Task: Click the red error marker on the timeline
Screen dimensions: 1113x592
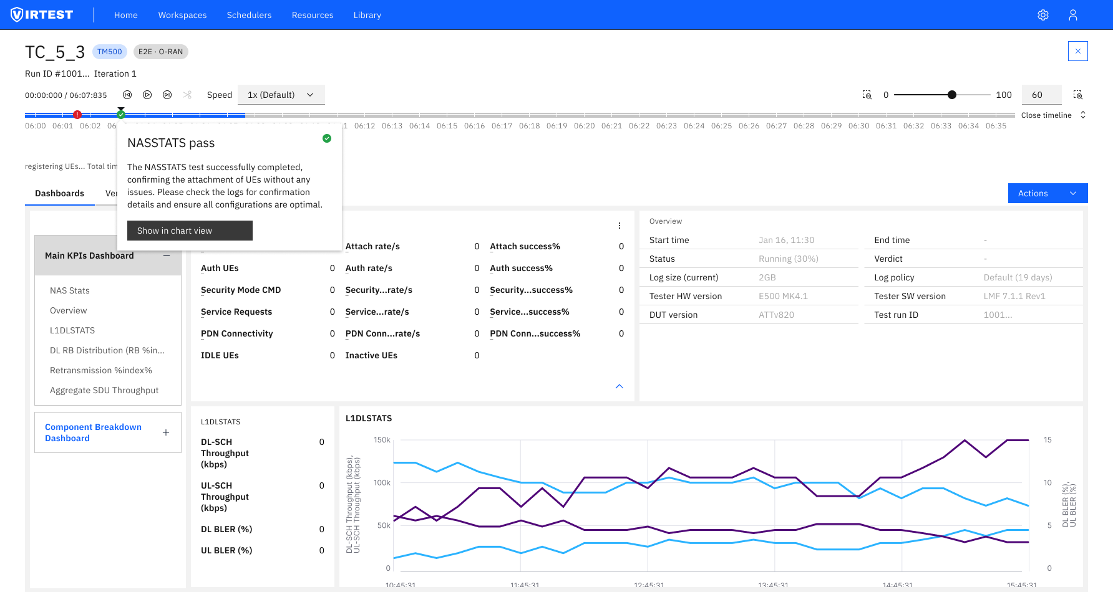Action: click(77, 114)
